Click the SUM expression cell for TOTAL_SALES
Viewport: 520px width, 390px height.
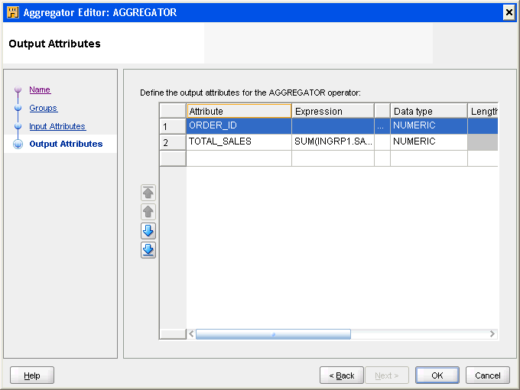coord(333,142)
